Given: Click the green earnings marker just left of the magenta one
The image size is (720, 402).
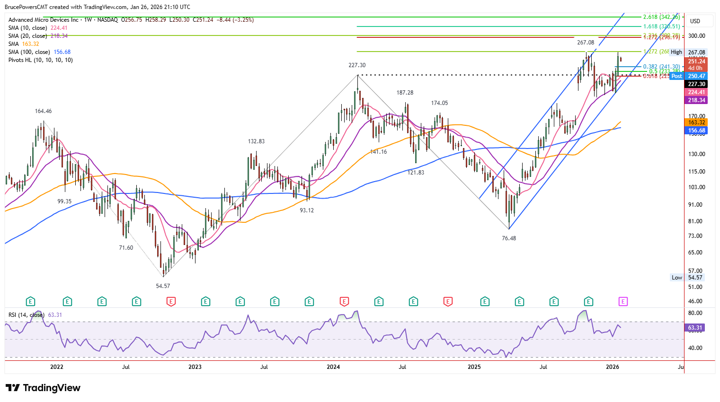Looking at the screenshot, I should tap(588, 301).
